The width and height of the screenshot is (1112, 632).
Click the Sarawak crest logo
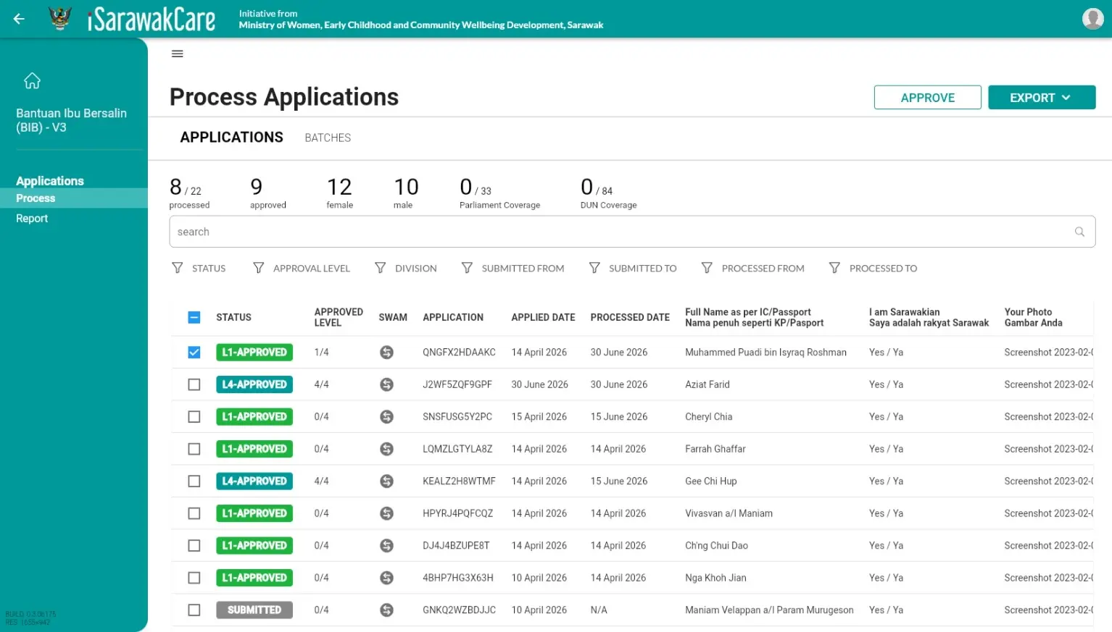tap(60, 19)
